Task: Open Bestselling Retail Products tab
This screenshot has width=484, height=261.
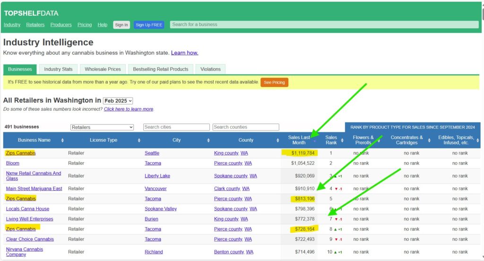Action: 161,69
